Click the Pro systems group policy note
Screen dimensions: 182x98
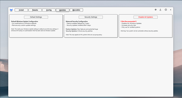[x=84, y=35]
